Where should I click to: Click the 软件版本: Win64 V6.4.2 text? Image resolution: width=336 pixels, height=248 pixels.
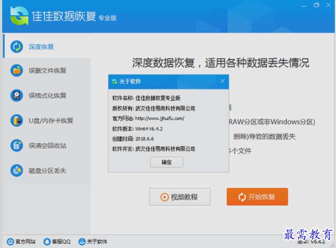[137, 129]
